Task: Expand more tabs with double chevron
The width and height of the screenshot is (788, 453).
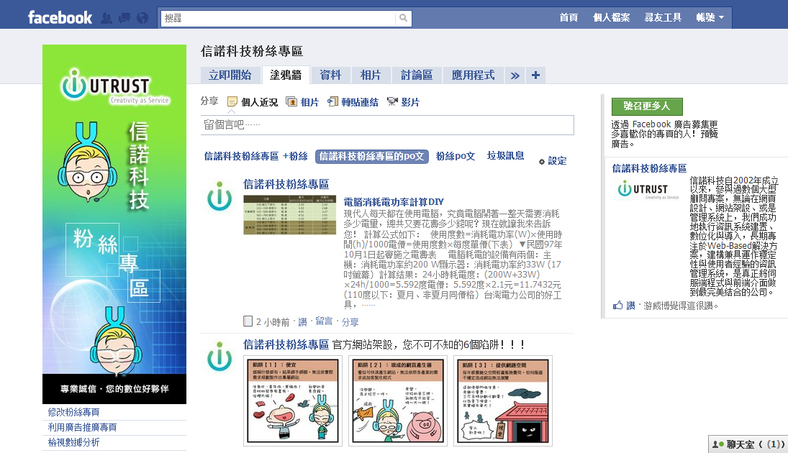Action: tap(515, 75)
